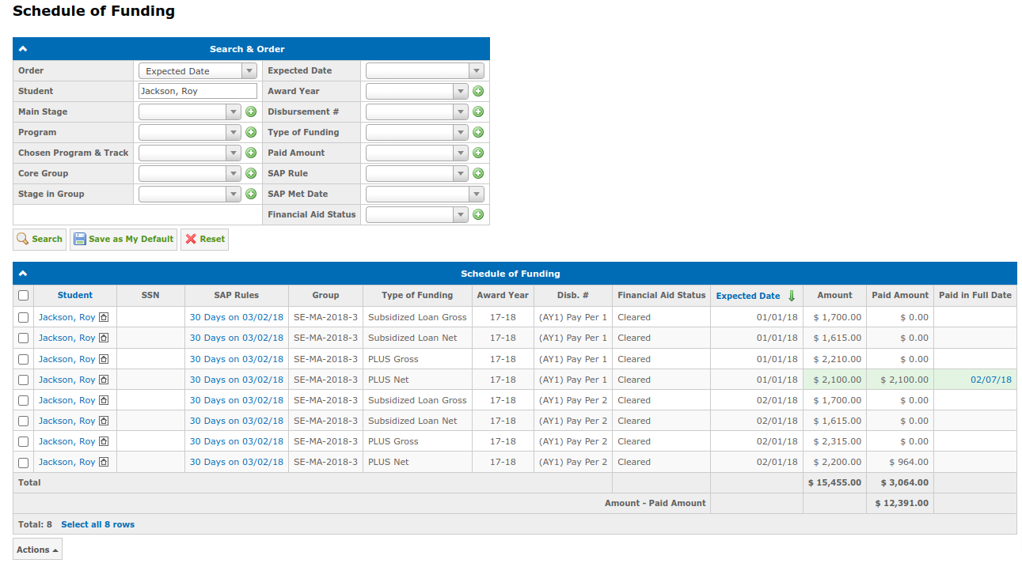Open student profile icon in Subsidized Loan Net Pay Per 2 row

(x=104, y=421)
